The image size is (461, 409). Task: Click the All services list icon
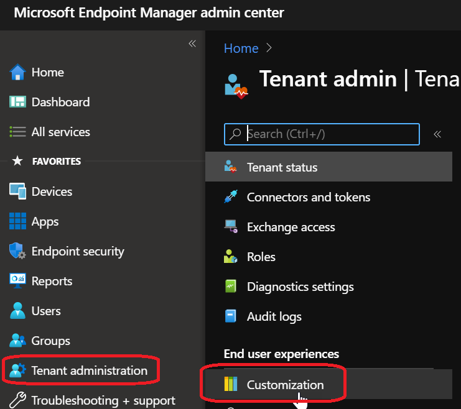click(x=17, y=132)
